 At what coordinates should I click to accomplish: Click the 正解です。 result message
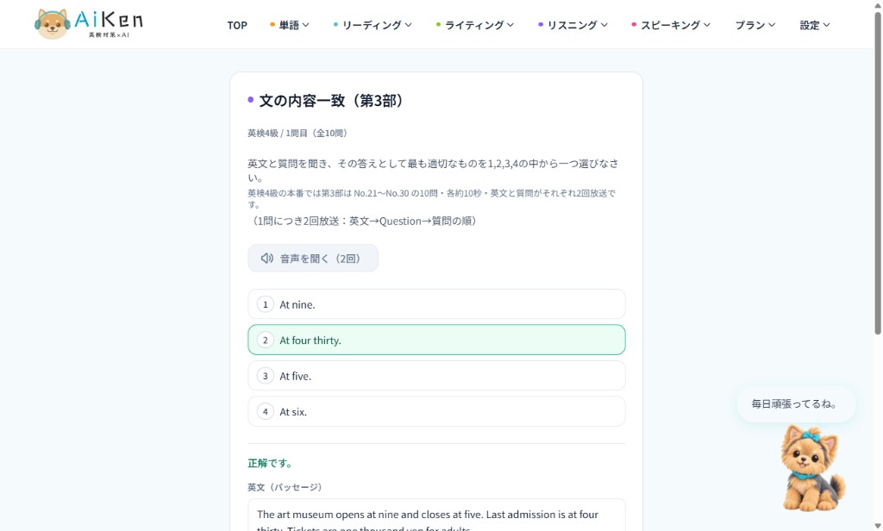[270, 464]
